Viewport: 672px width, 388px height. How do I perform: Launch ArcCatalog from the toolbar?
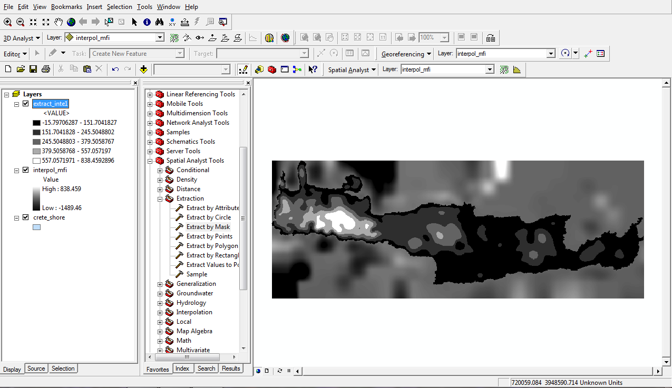pyautogui.click(x=259, y=69)
